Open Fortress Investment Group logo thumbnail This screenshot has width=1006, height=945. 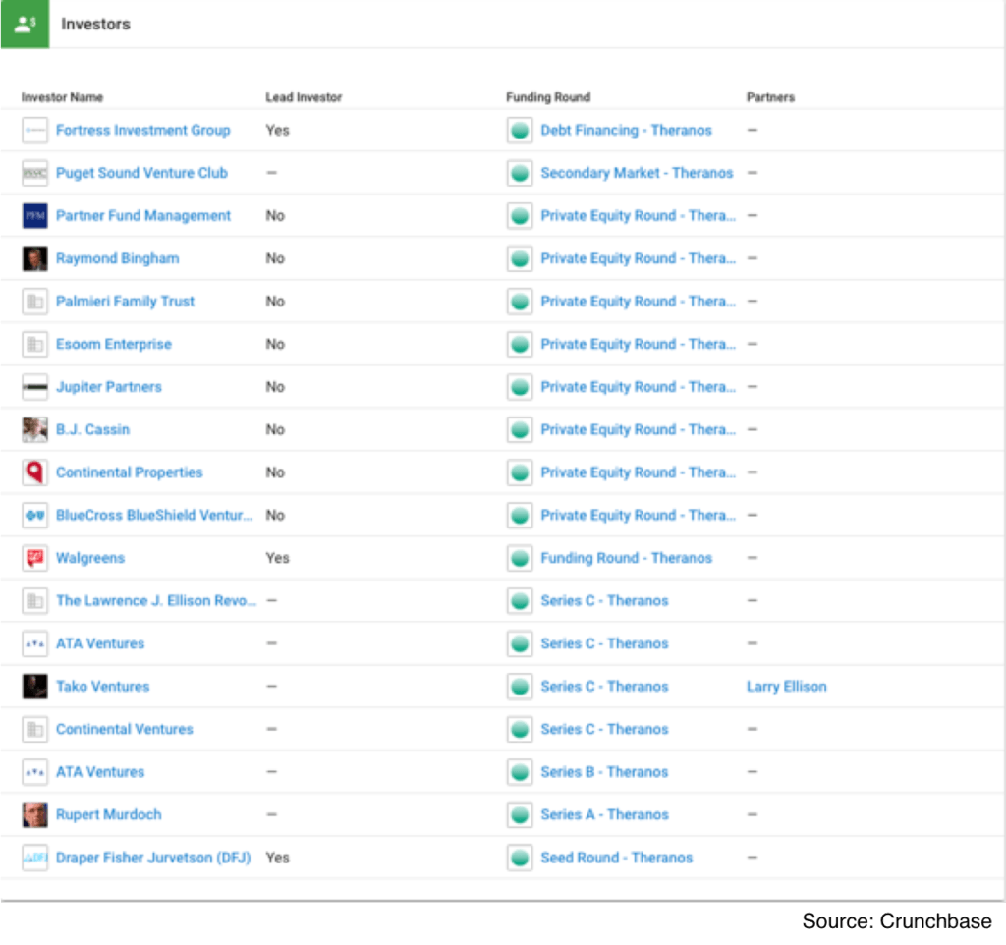click(x=34, y=131)
